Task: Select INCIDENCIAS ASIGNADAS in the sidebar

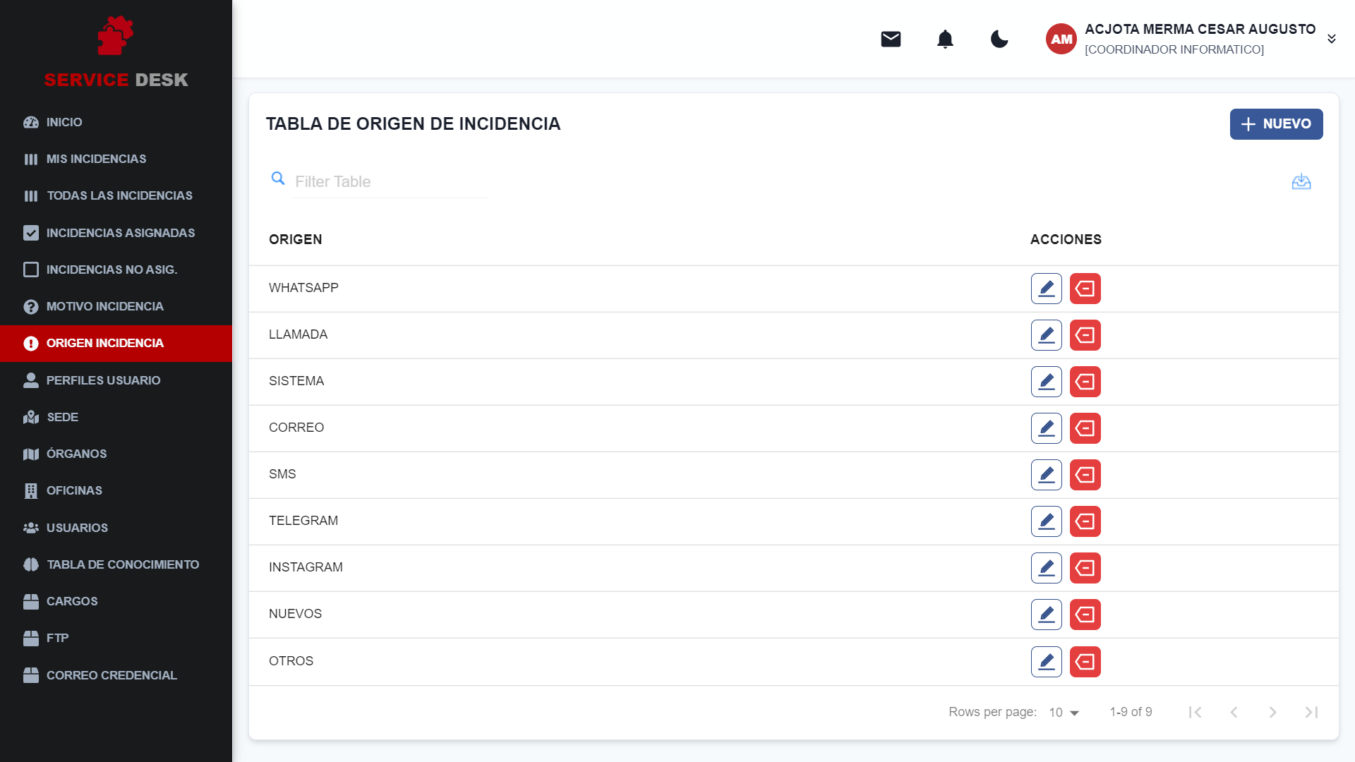Action: point(121,232)
